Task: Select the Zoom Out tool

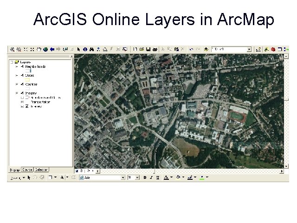Action: tap(19, 50)
